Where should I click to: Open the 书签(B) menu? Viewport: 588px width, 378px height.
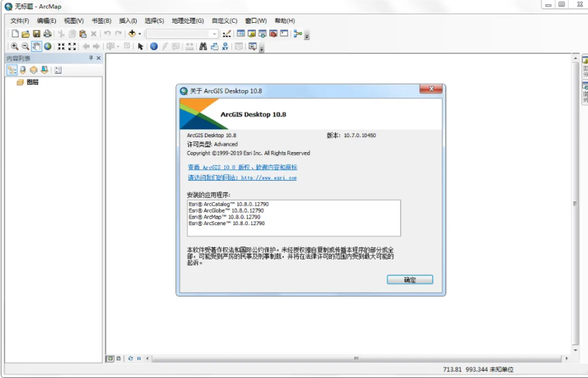[x=101, y=21]
